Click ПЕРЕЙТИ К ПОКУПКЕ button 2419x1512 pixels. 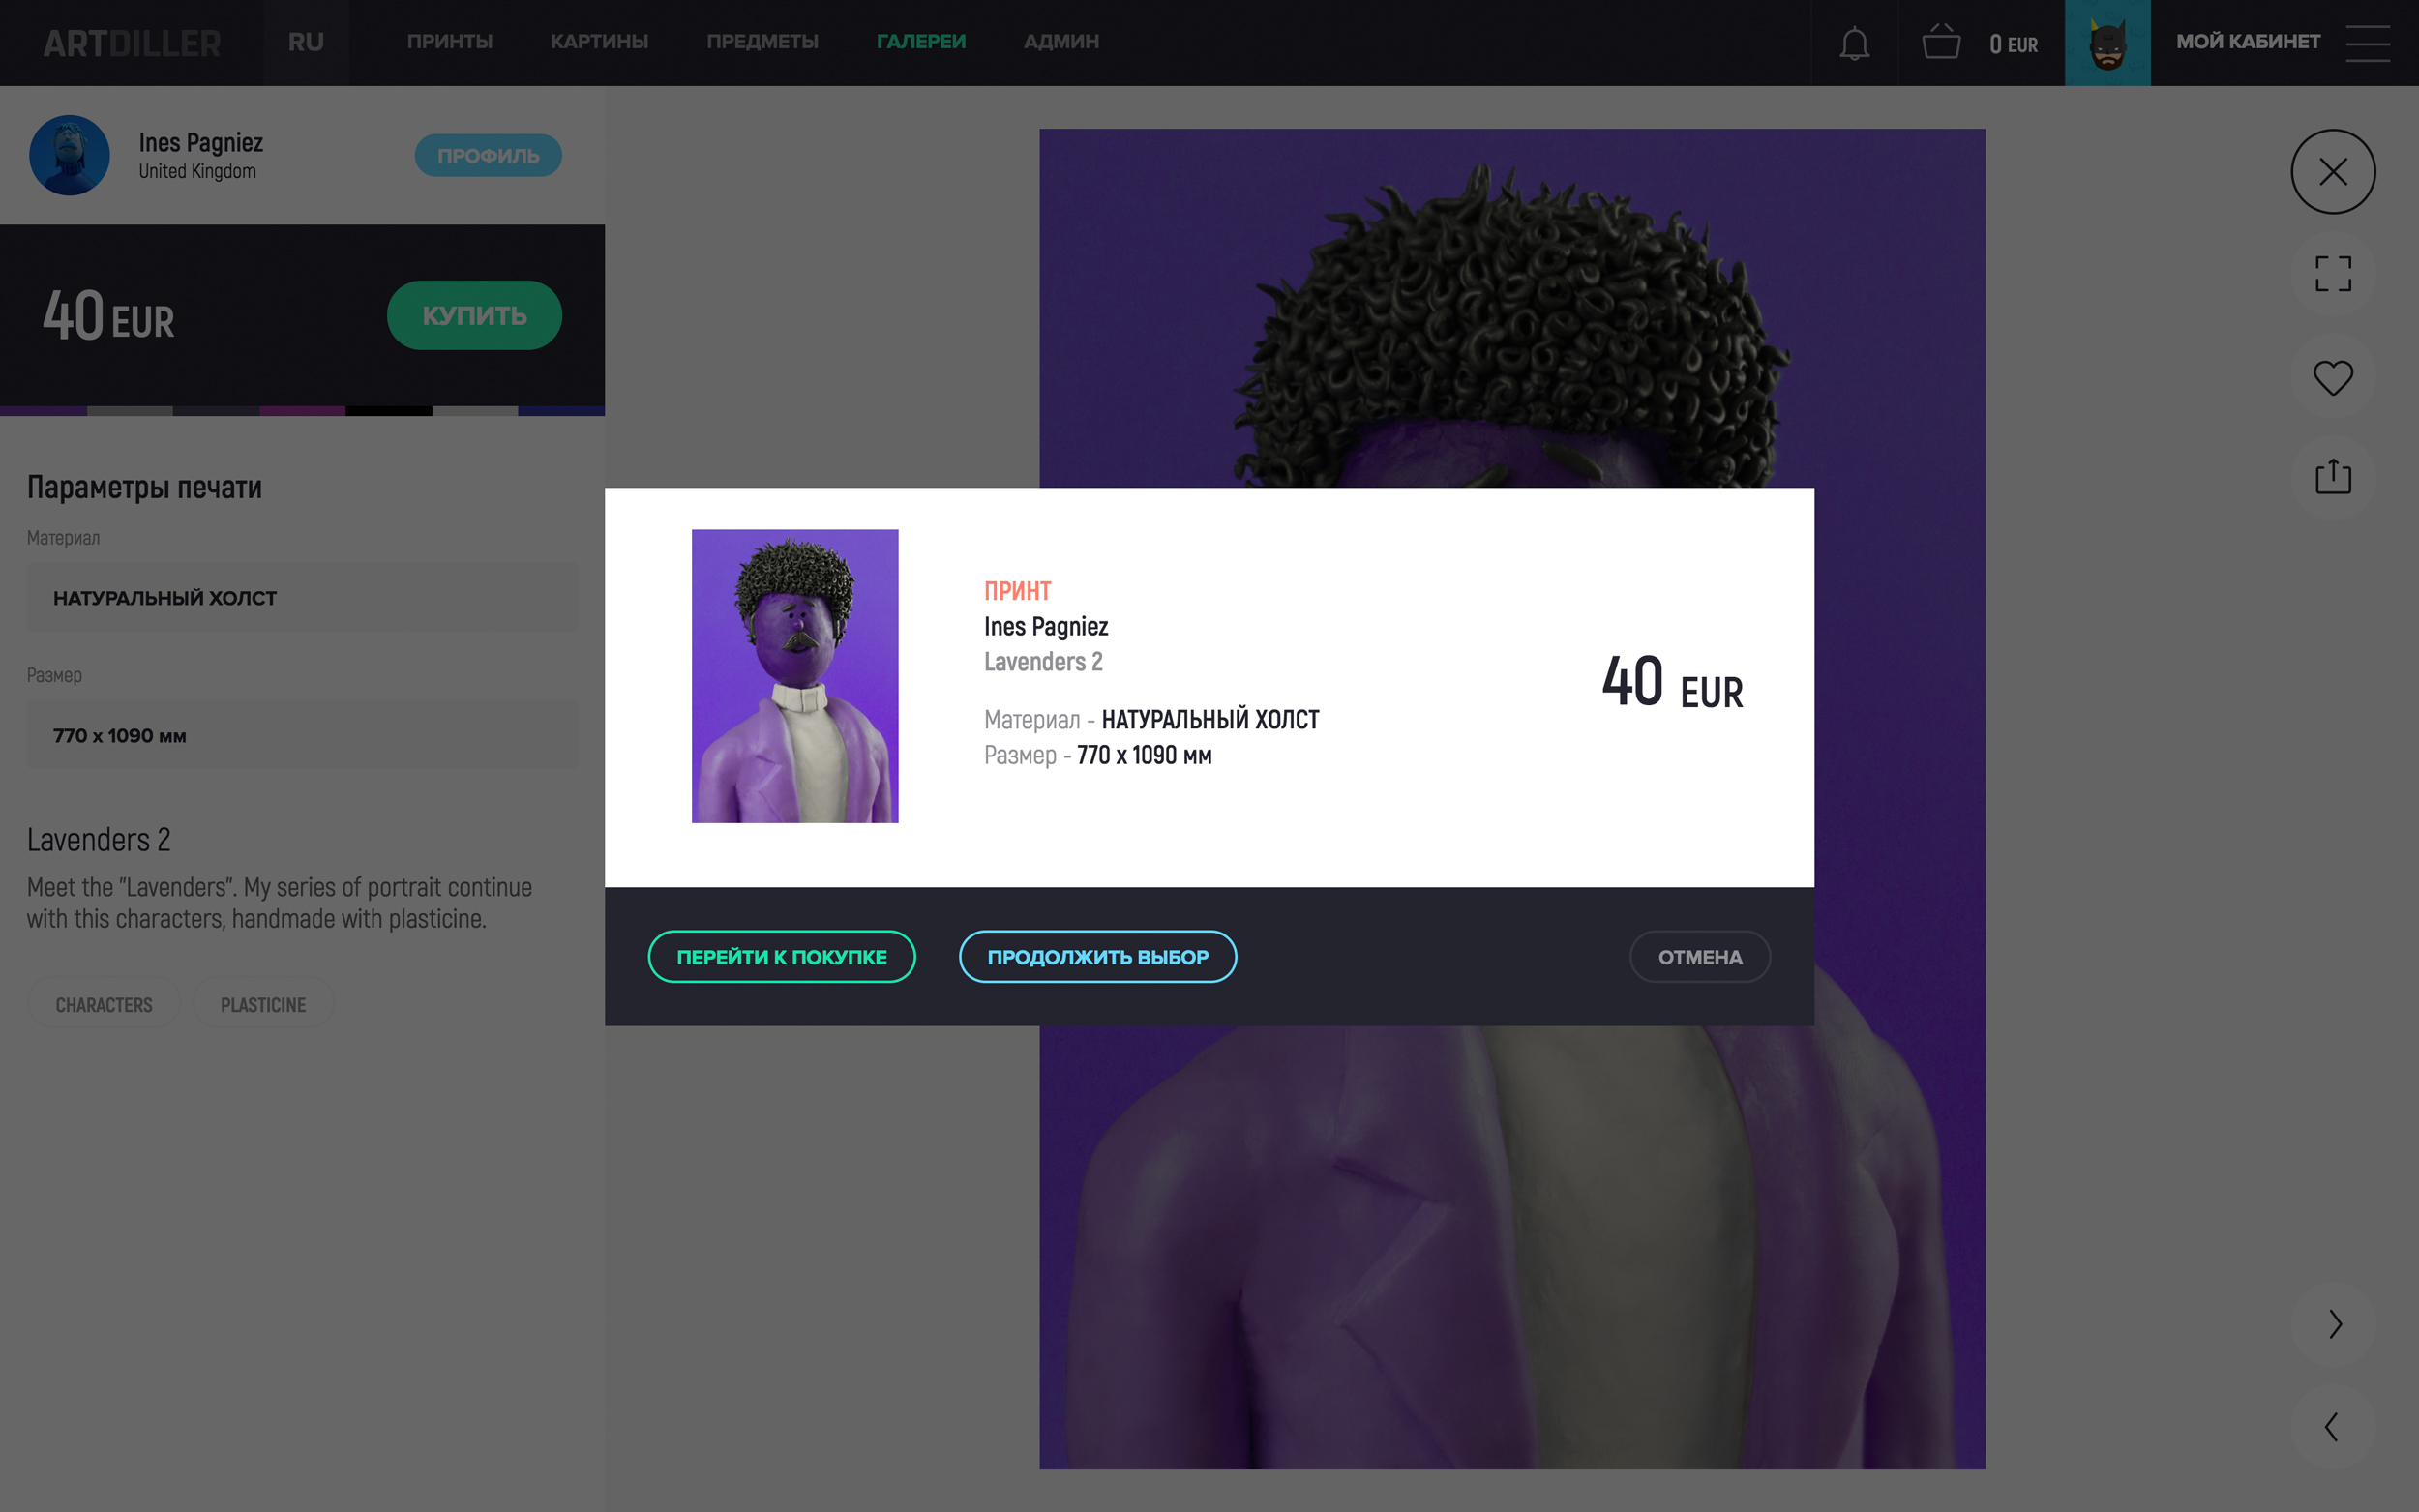pyautogui.click(x=782, y=957)
